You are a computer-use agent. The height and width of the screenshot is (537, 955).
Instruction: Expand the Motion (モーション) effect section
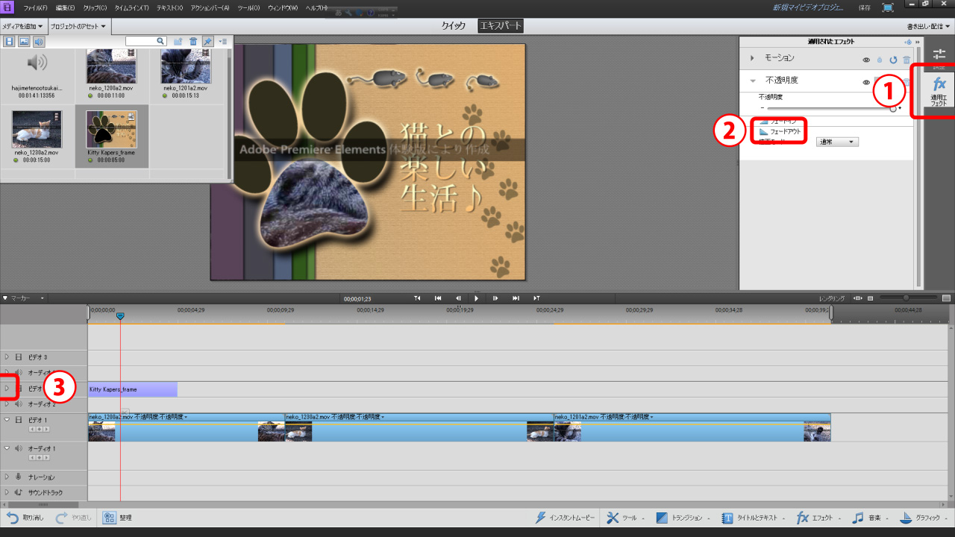[x=752, y=58]
